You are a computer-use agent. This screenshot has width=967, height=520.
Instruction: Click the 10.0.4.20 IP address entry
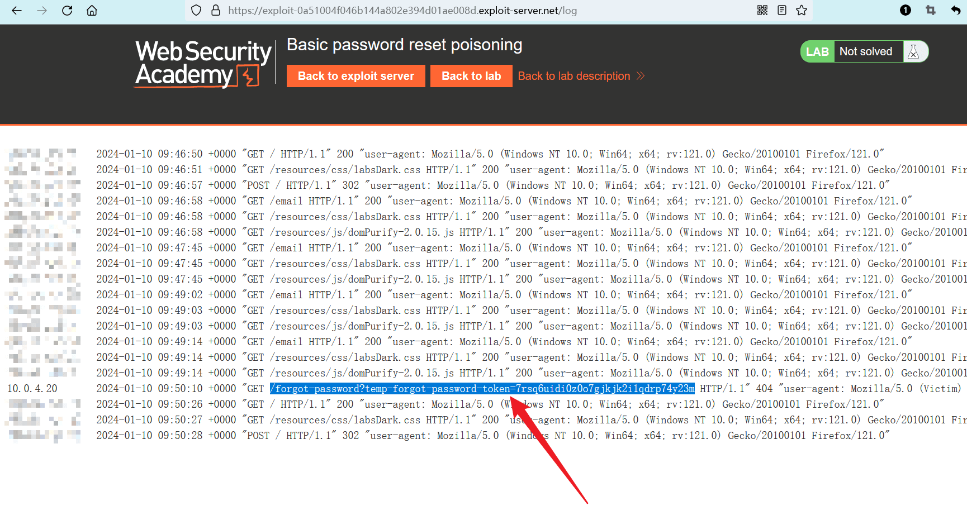click(x=32, y=389)
